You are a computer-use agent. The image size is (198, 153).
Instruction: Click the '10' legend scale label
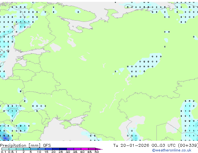(39, 152)
